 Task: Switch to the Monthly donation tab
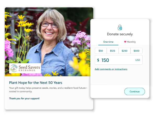130,42
